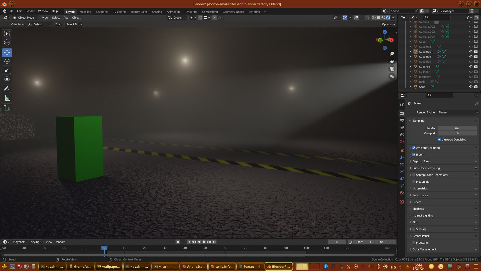Open the World properties tab
Screen dimensions: 481x271
402,142
